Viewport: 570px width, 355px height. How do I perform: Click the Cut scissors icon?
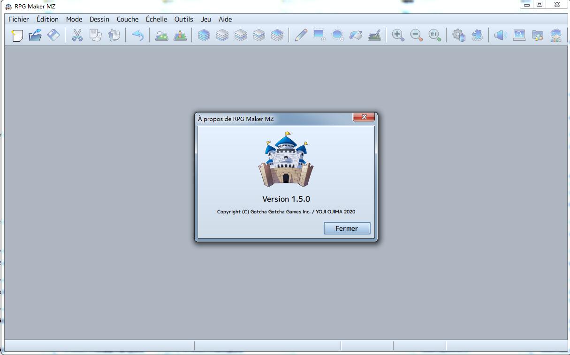click(x=77, y=35)
